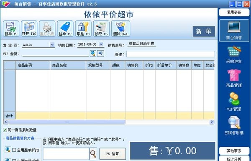Create a new order with 新单 F9
The image size is (251, 161).
coord(11,29)
